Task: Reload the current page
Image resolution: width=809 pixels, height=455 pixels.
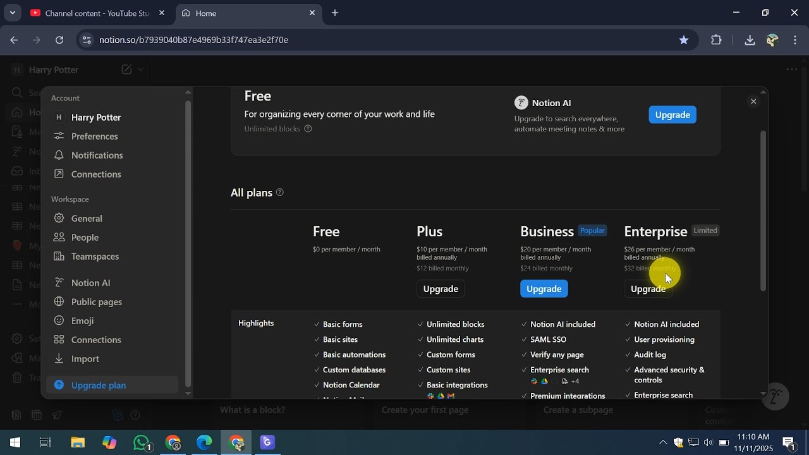Action: click(59, 40)
